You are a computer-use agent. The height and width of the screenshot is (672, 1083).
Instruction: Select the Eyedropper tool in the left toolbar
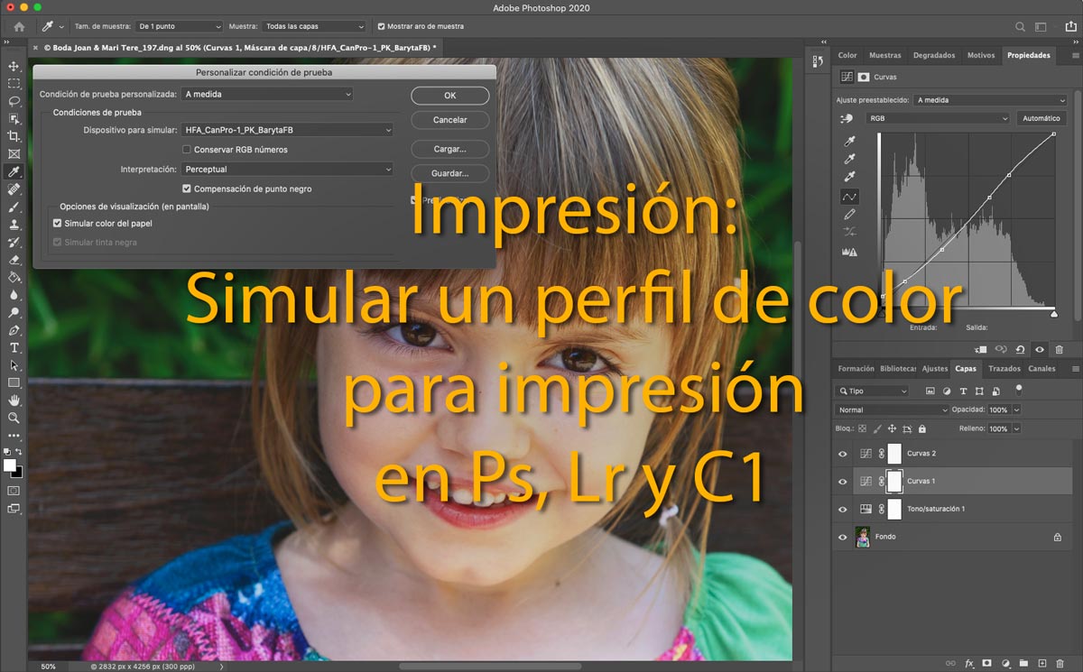click(14, 171)
